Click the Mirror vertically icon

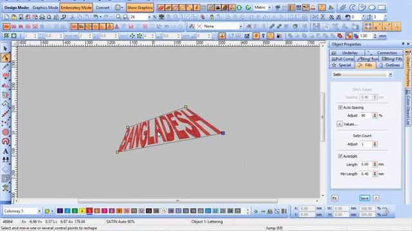pos(323,17)
